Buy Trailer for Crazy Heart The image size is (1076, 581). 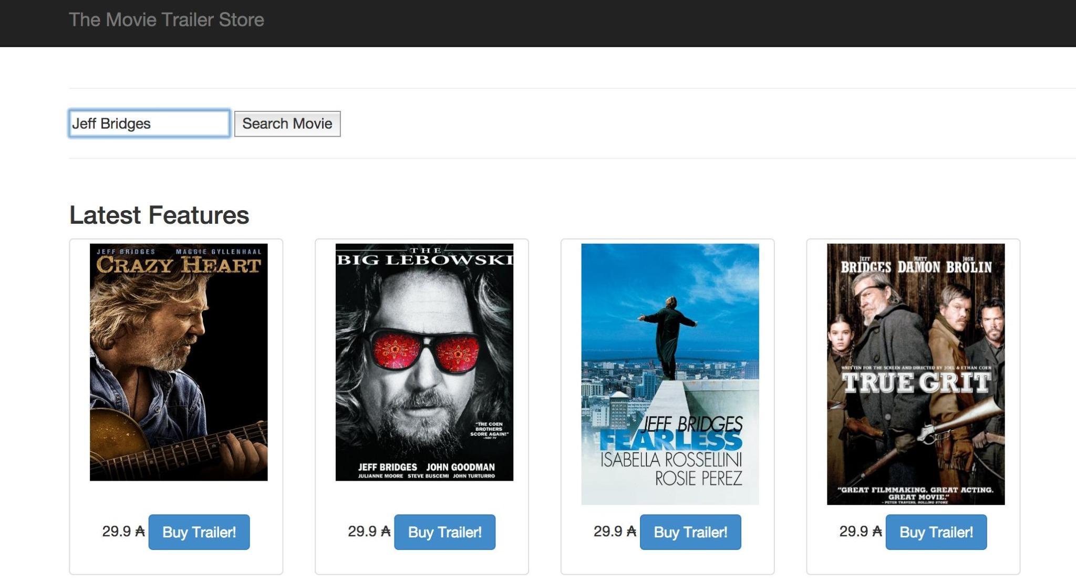(199, 532)
